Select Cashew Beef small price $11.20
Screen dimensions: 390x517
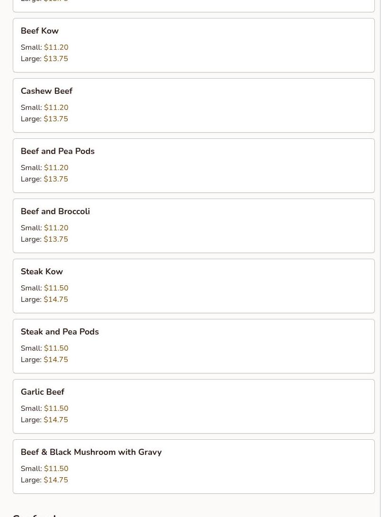(x=56, y=108)
